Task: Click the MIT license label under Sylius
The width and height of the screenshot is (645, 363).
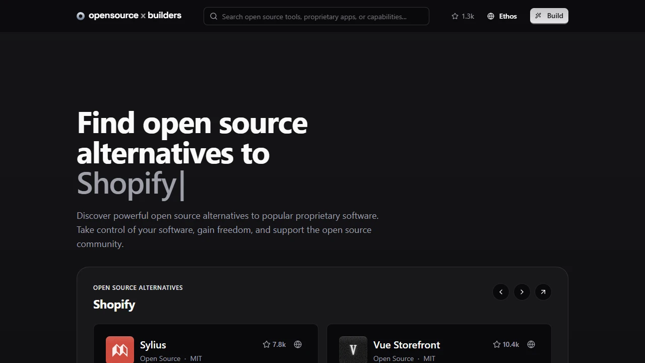Action: (196, 358)
